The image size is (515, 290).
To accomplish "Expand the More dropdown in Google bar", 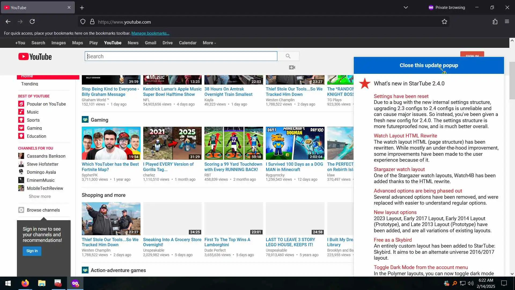I will (209, 43).
